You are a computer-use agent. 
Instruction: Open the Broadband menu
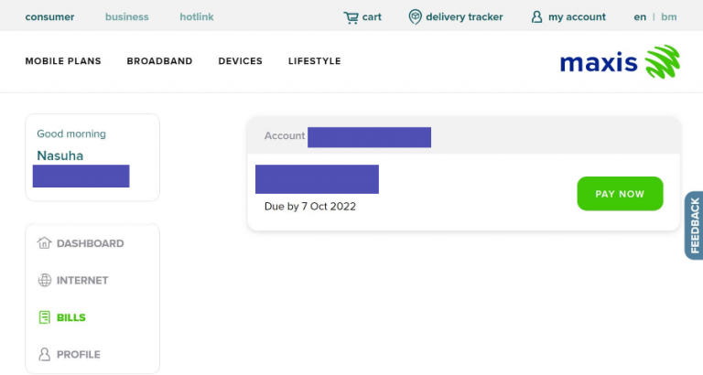point(159,61)
